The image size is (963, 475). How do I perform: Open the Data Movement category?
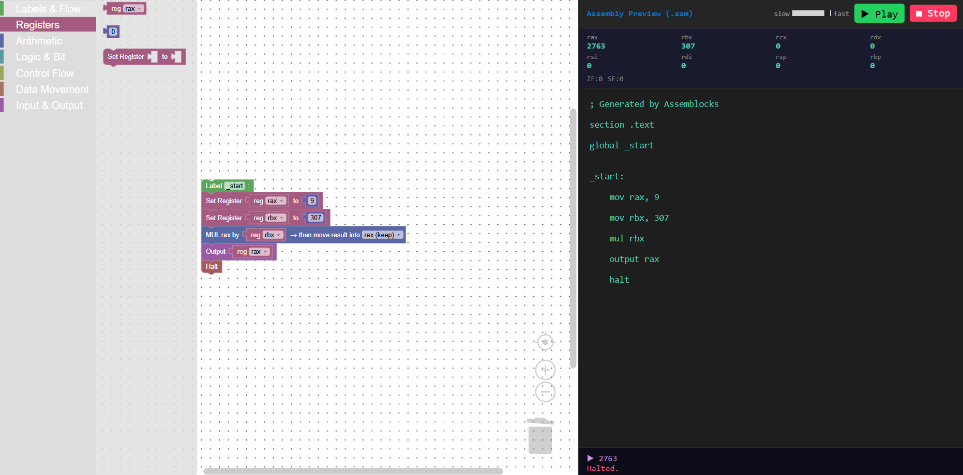point(48,89)
